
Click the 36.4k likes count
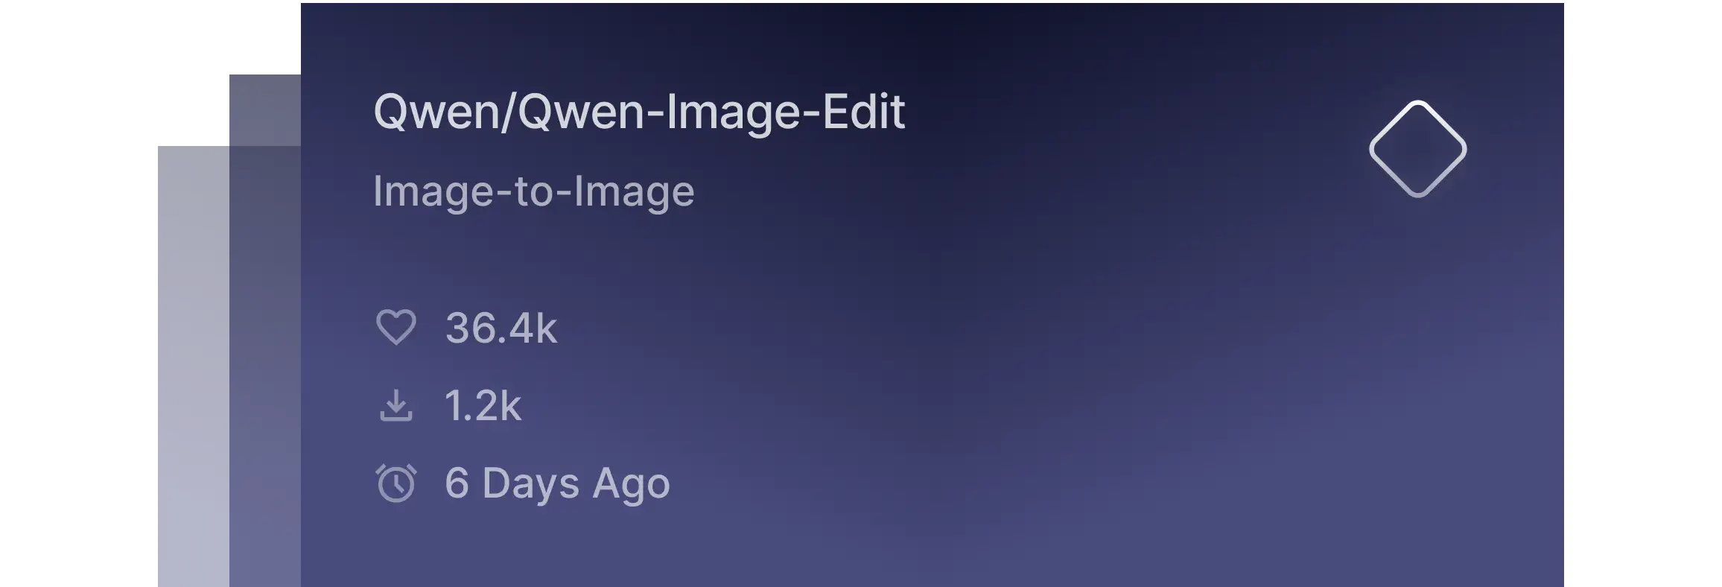click(501, 329)
